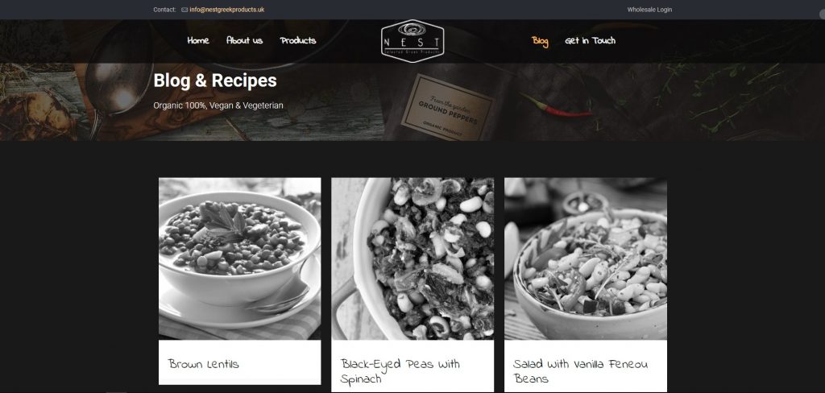Go to the Home menu item

tap(198, 40)
